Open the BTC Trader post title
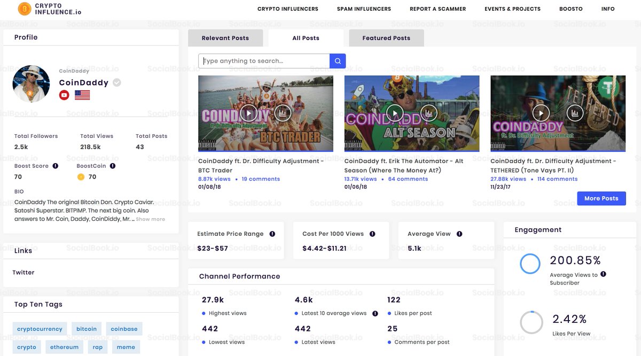 click(261, 166)
